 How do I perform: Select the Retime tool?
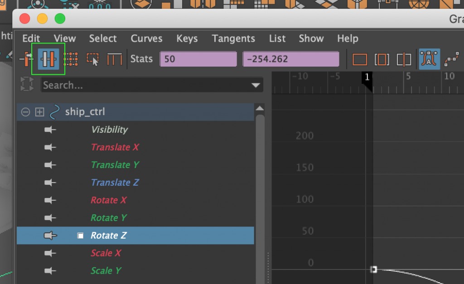114,59
